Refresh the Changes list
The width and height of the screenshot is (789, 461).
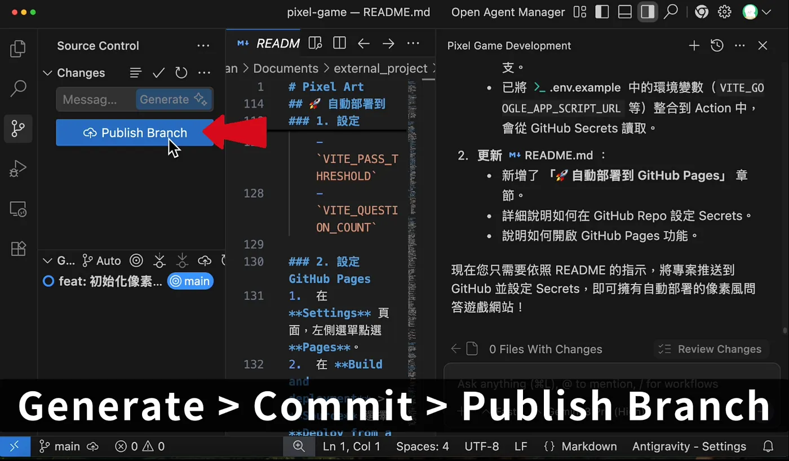(181, 73)
